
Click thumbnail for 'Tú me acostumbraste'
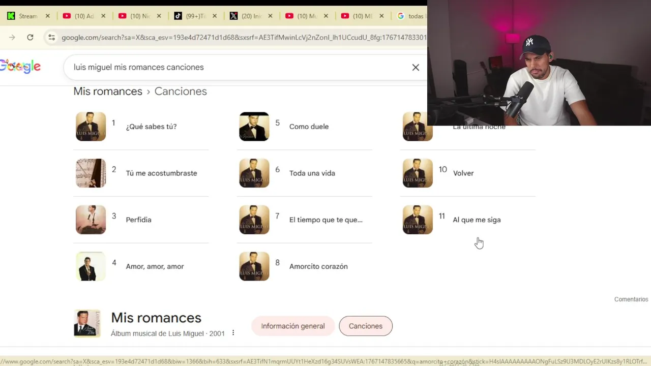point(91,173)
